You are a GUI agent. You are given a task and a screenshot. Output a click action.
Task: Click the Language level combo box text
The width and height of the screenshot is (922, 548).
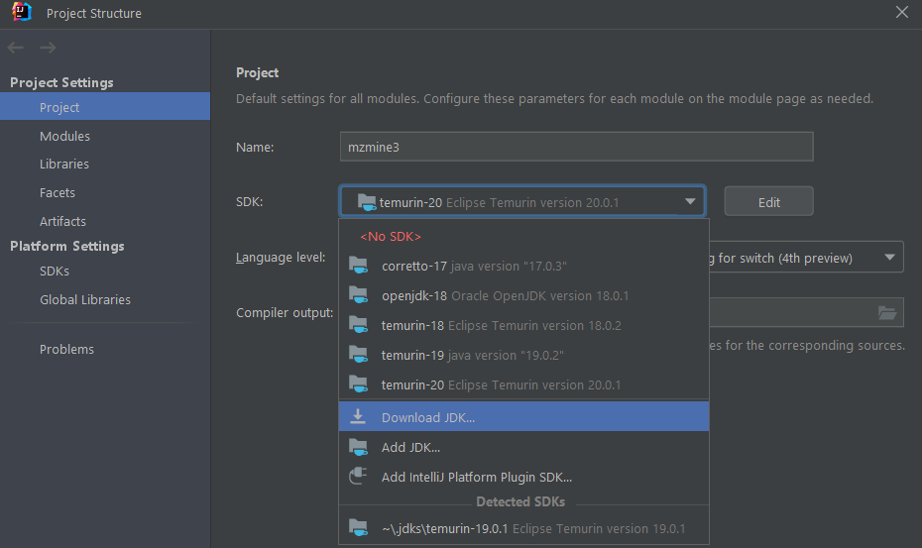[780, 258]
